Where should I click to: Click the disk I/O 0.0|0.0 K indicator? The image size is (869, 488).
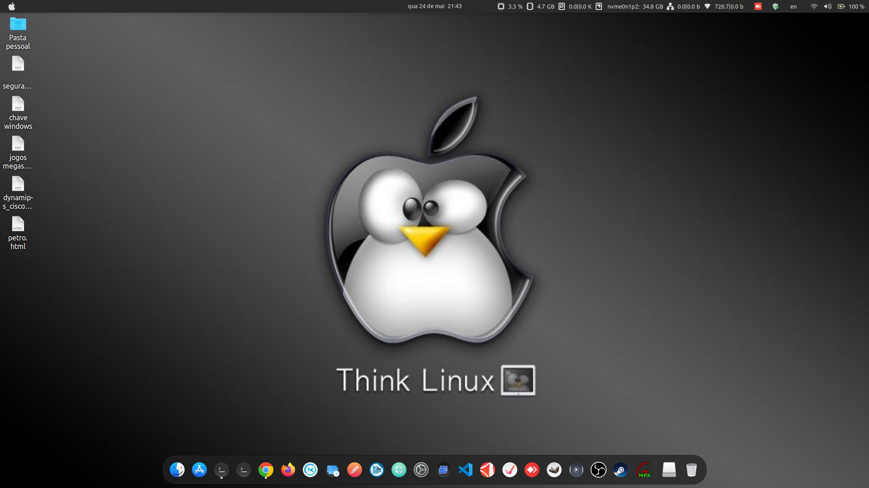click(x=575, y=6)
